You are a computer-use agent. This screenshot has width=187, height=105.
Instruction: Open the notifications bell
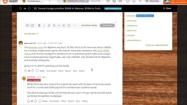[134, 1]
